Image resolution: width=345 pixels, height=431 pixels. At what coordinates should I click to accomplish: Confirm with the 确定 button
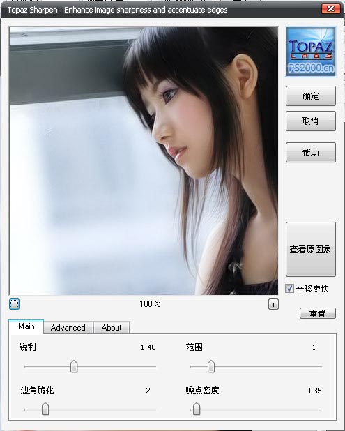pos(311,96)
